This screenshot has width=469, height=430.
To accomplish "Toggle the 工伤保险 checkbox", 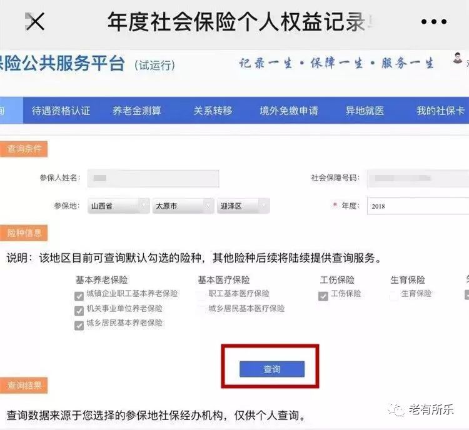I will point(323,296).
